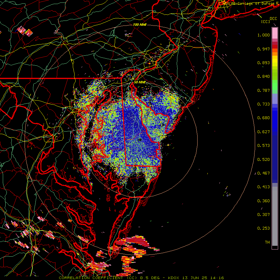Viewport: 280px width, 280px height.
Task: Click the "13 JUN 25" date in footer
Action: point(195,278)
